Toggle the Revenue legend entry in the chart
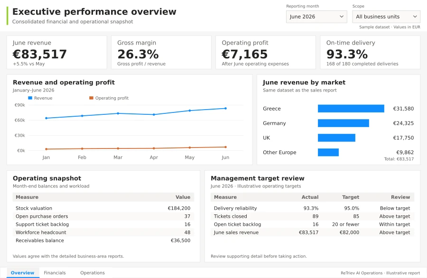 40,98
